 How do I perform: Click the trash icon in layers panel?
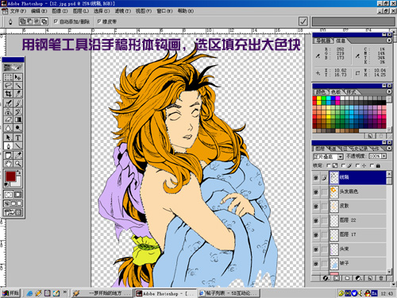pos(381,278)
